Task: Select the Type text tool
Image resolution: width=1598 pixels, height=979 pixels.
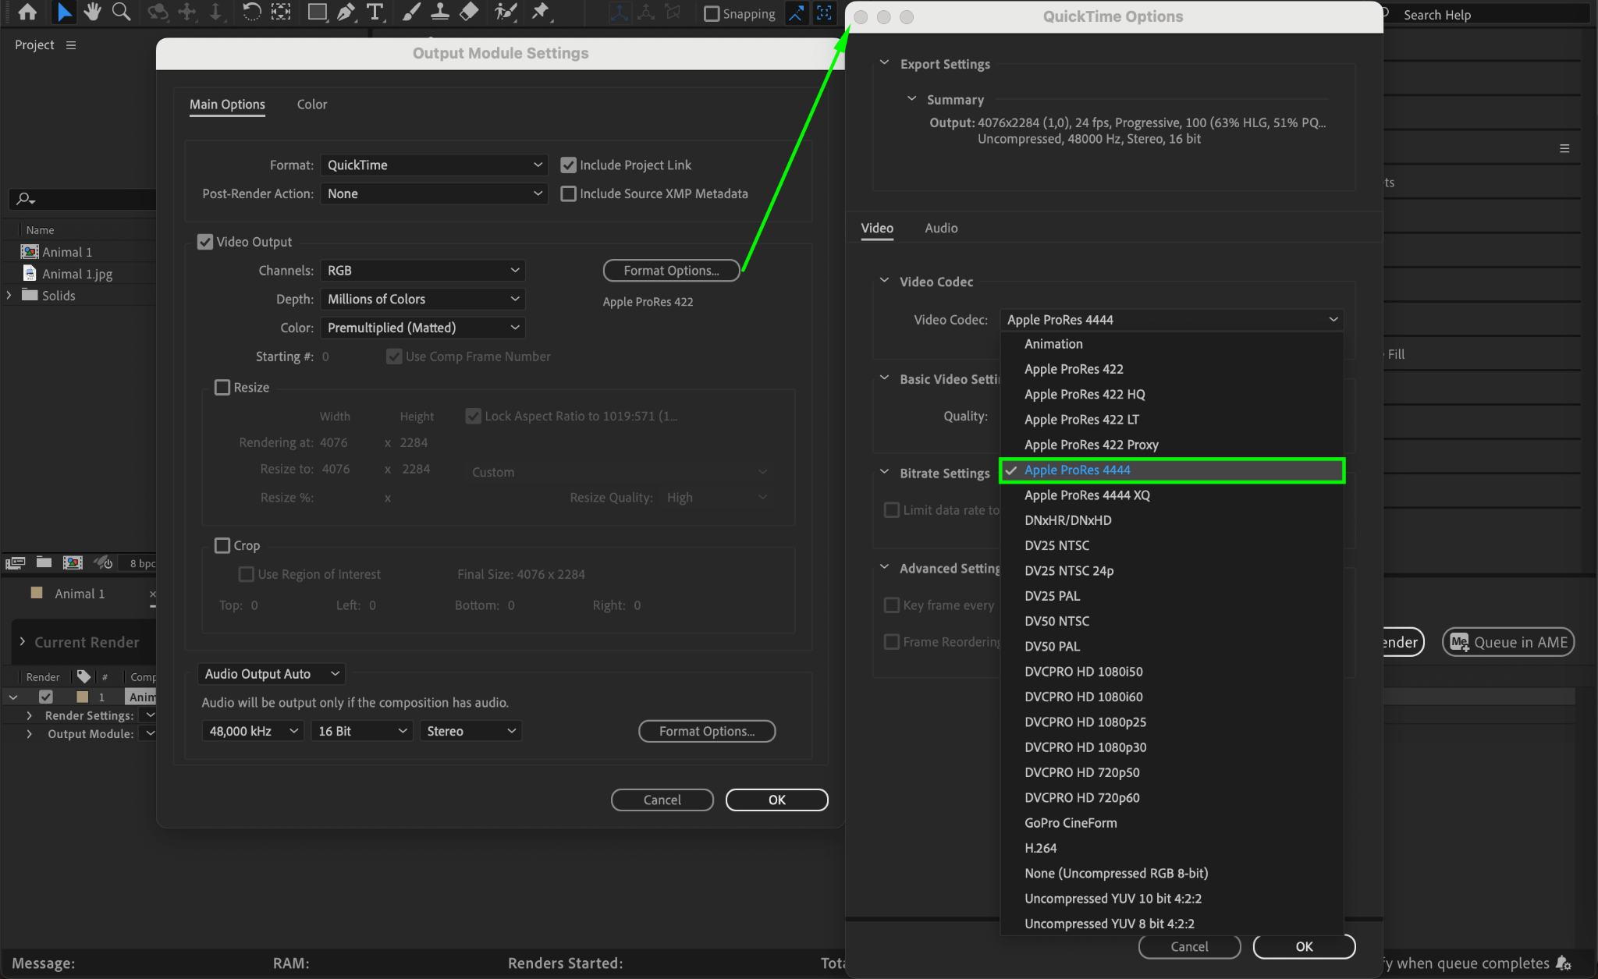Action: tap(375, 12)
